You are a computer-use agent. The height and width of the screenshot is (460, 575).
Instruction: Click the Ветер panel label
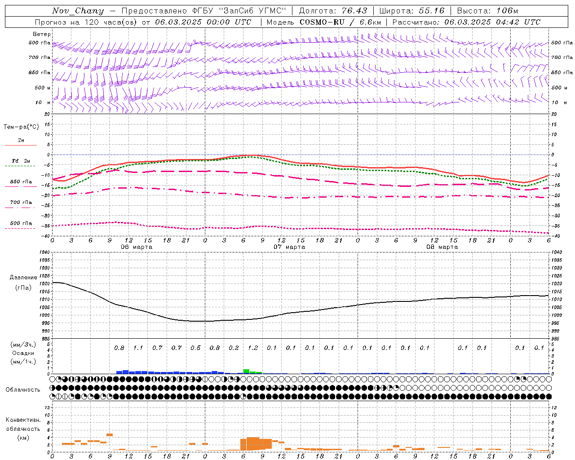click(x=42, y=34)
